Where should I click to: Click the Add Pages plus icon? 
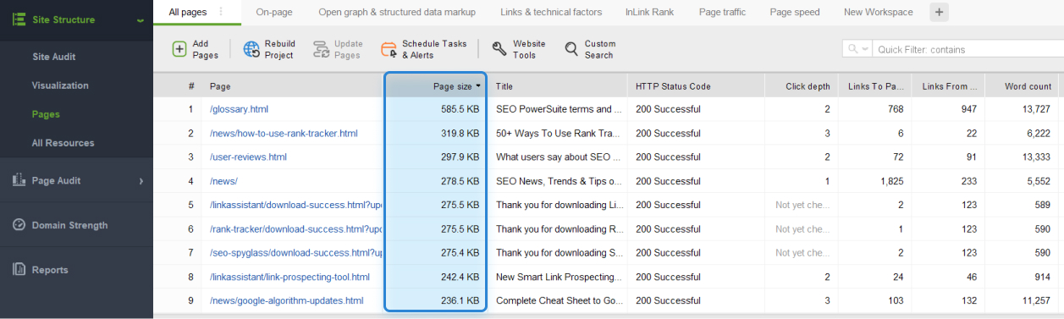coord(179,49)
